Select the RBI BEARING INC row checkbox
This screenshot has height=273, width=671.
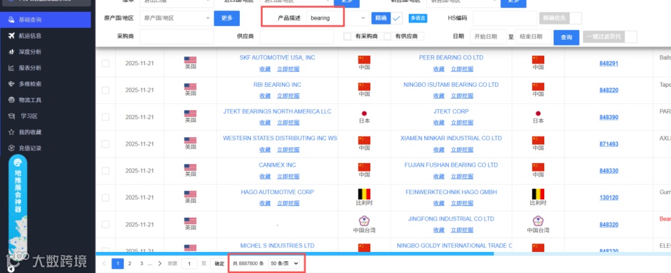pos(105,90)
